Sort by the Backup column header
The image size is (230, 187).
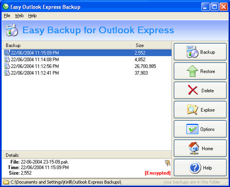pyautogui.click(x=67, y=45)
